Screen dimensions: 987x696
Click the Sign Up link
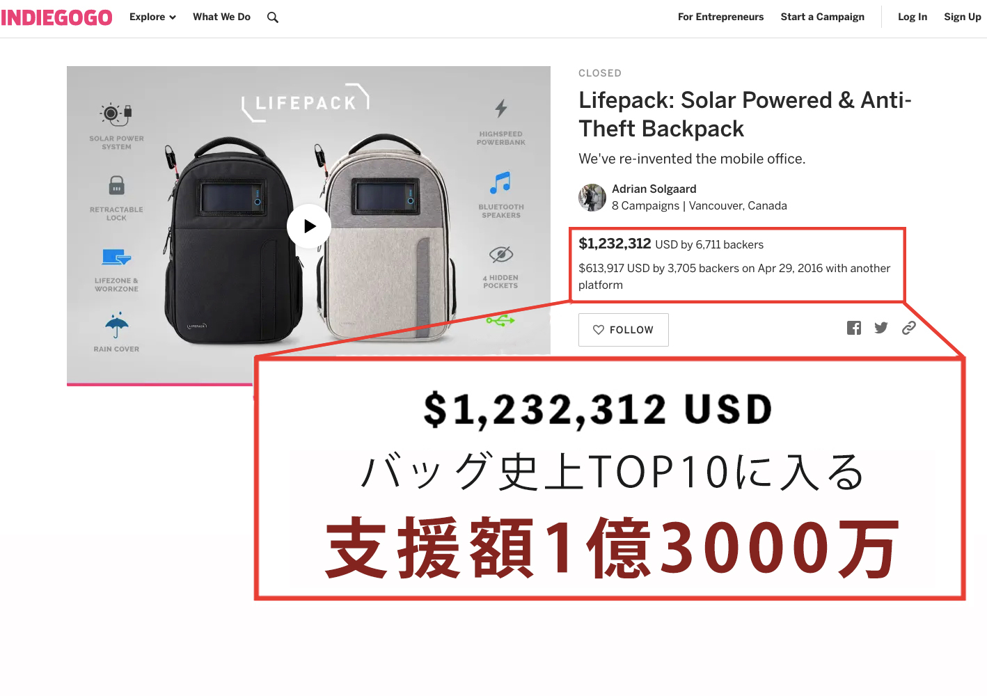pyautogui.click(x=963, y=17)
